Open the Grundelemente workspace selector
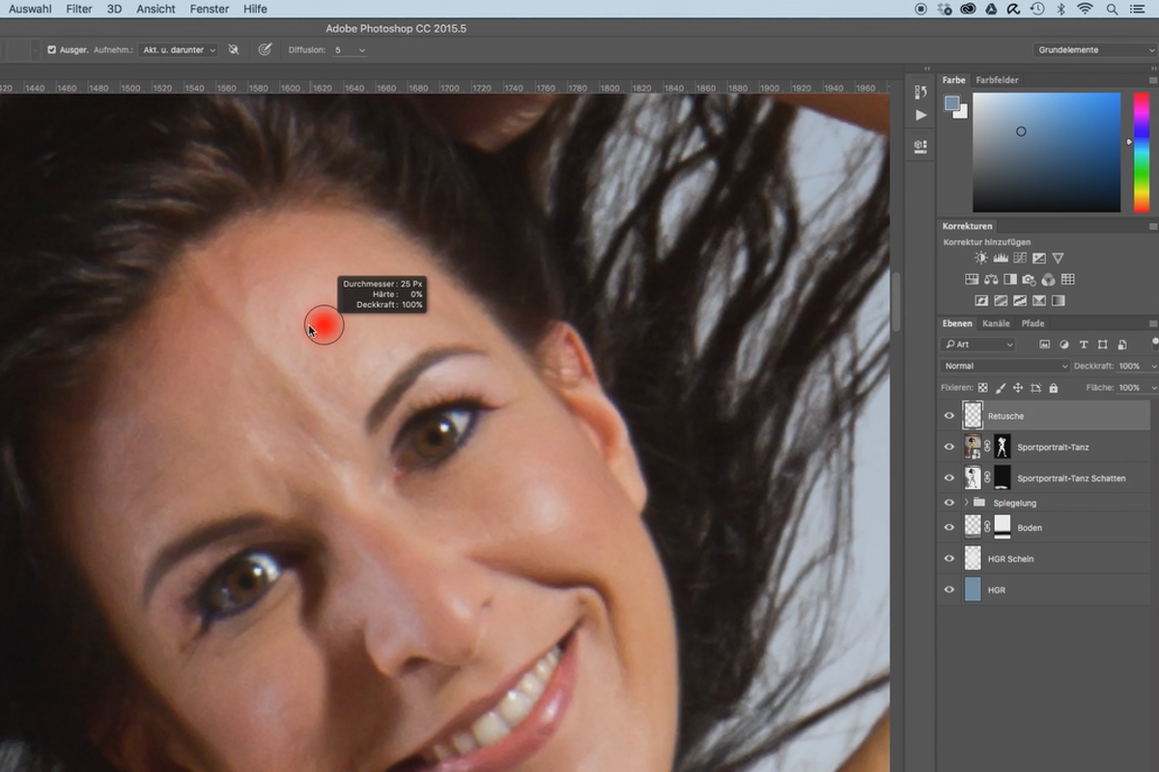 click(x=1092, y=49)
